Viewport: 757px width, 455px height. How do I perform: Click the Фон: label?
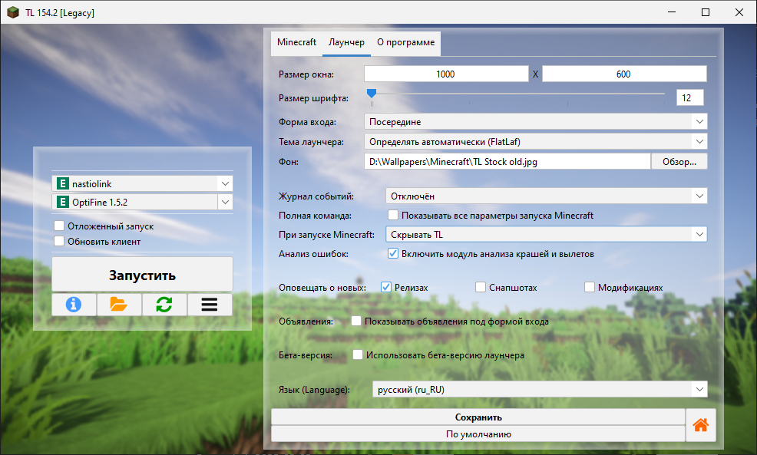point(288,162)
